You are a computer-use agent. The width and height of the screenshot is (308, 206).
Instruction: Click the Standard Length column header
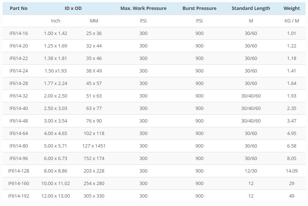251,8
